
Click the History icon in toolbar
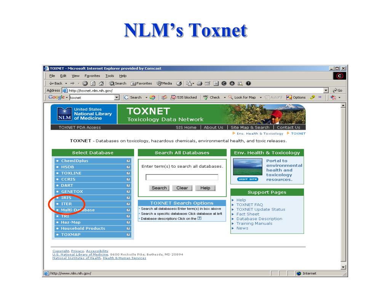pyautogui.click(x=179, y=83)
